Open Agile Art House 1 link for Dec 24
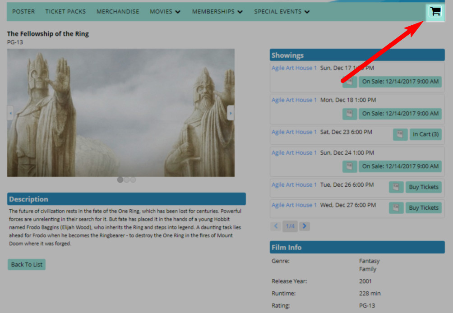This screenshot has height=313, width=453. pyautogui.click(x=294, y=153)
